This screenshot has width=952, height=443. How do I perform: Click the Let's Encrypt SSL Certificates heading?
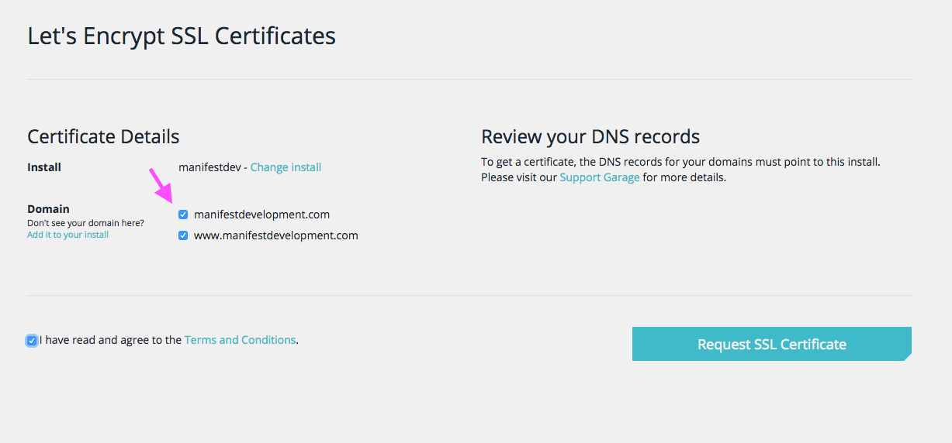pos(182,36)
